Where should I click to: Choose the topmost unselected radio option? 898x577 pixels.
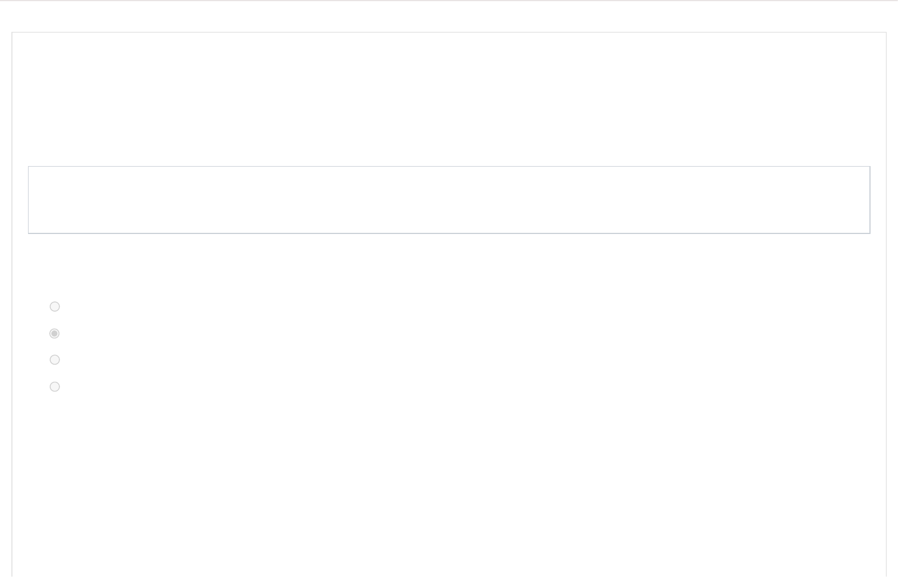pos(55,306)
